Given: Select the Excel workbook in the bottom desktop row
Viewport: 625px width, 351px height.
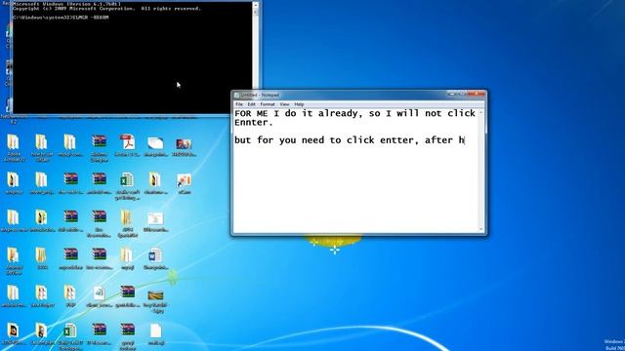Looking at the screenshot, I should 70,335.
